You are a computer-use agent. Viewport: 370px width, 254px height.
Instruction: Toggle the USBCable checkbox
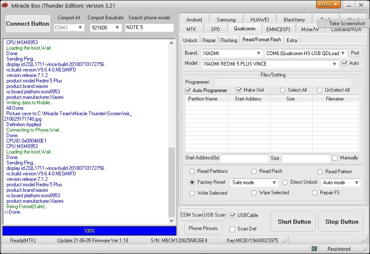[x=232, y=215]
